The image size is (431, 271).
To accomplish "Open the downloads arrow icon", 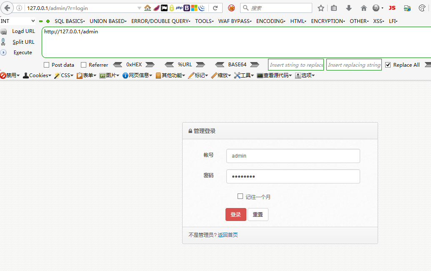I will click(x=349, y=8).
